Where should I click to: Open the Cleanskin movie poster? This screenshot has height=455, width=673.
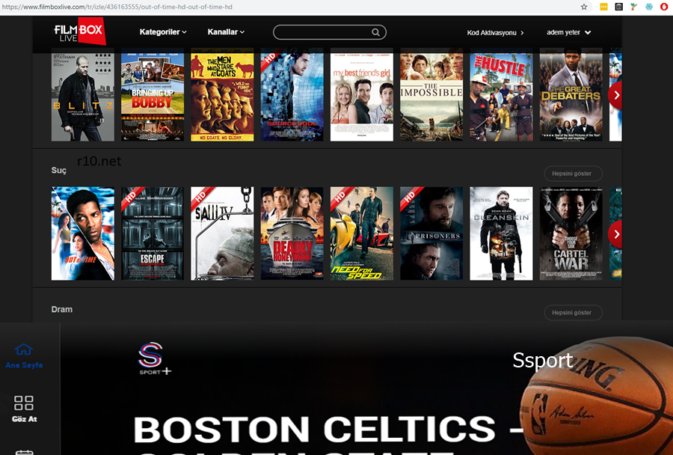pyautogui.click(x=501, y=233)
